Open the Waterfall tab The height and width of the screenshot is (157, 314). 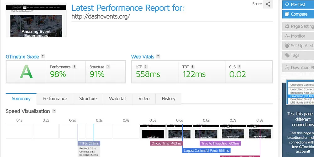pos(117,99)
